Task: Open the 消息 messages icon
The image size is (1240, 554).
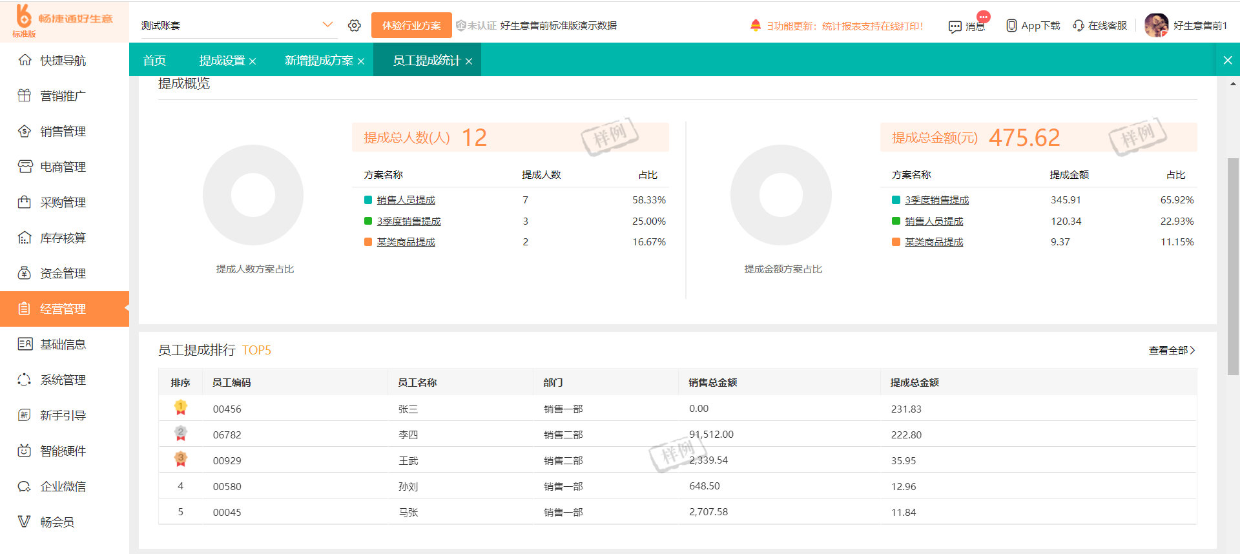Action: tap(955, 26)
